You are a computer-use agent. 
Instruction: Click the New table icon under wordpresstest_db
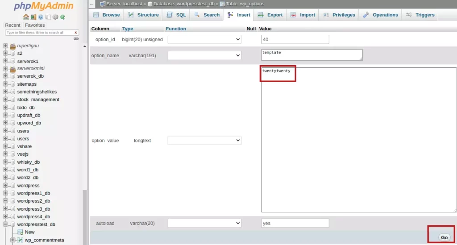(20, 232)
